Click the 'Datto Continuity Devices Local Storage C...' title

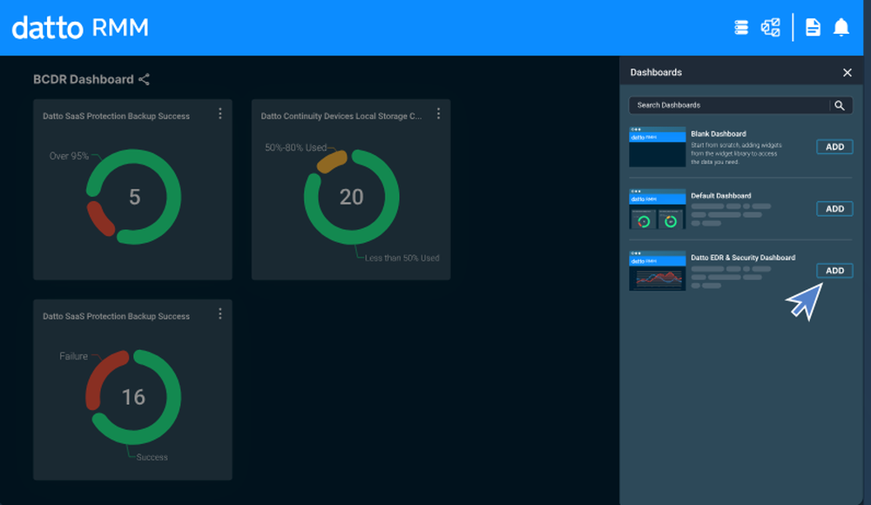[x=341, y=116]
